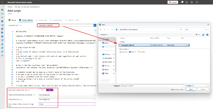
Task: Open the ellipsis menu beside Add script title
Action: [25, 11]
